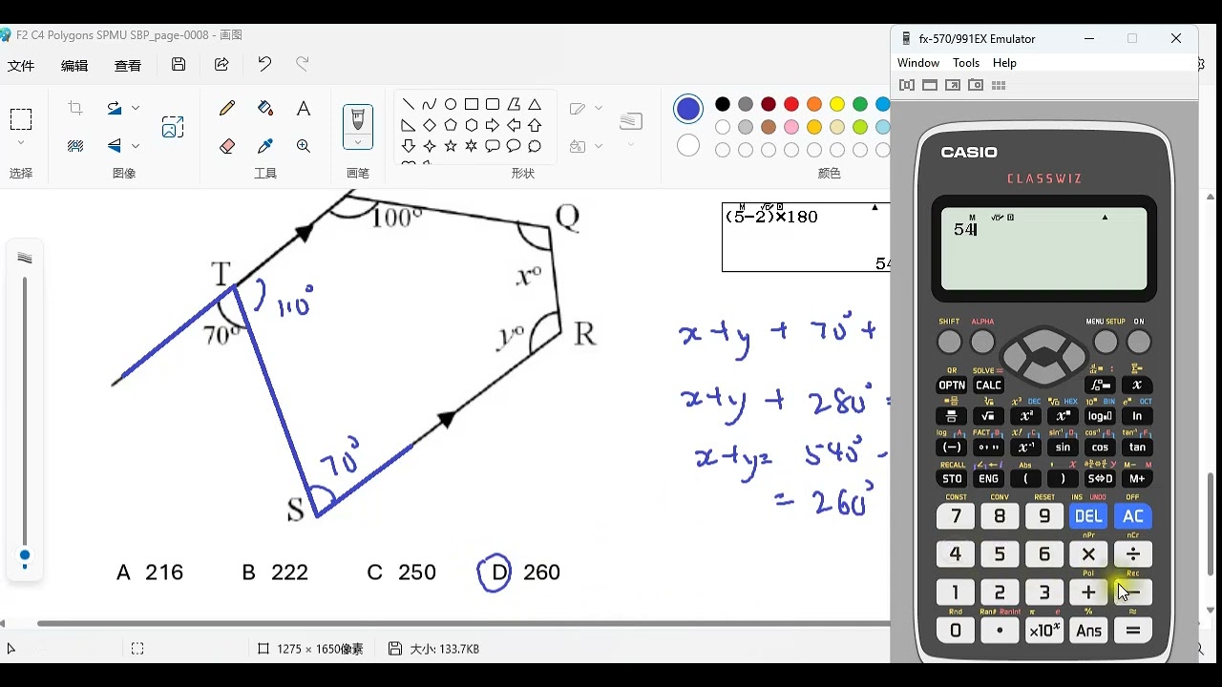This screenshot has width=1222, height=687.
Task: Click the calculator equals key
Action: coord(1133,631)
